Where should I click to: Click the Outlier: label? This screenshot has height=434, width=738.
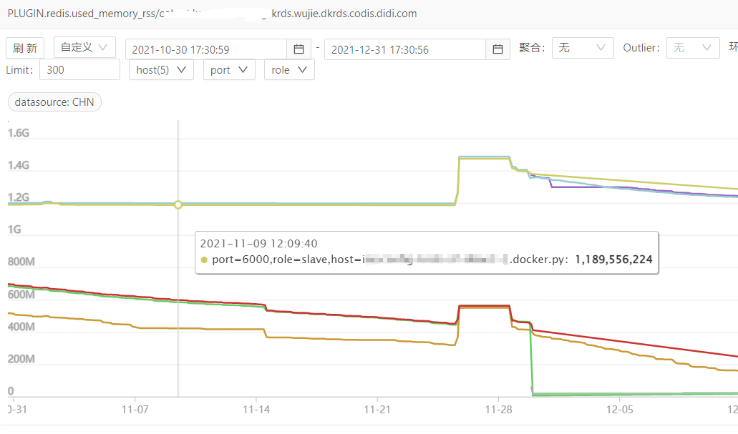click(641, 48)
